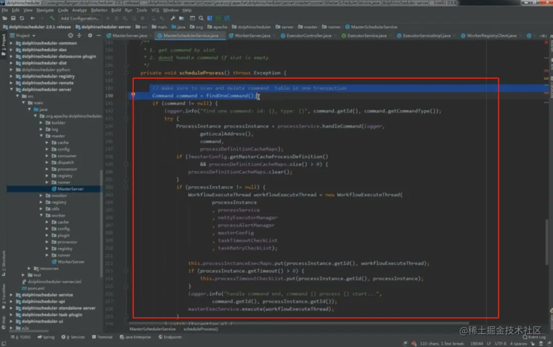Switch to WorkerServer.java tab

pyautogui.click(x=252, y=36)
